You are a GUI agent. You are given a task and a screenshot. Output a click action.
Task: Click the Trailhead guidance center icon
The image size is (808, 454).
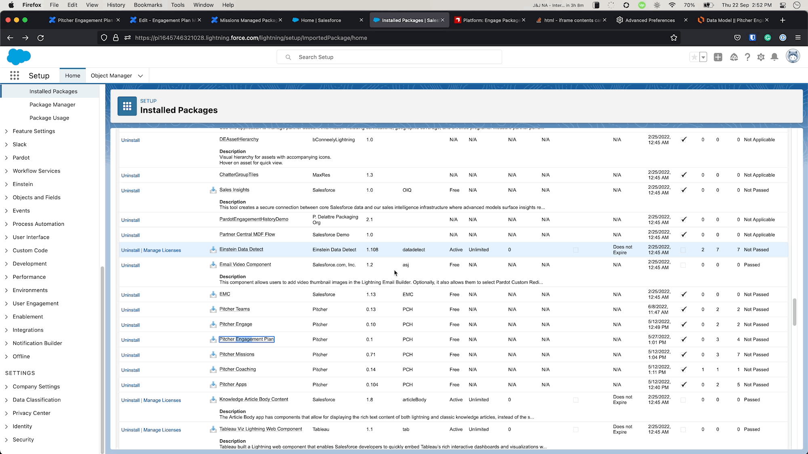click(x=734, y=57)
